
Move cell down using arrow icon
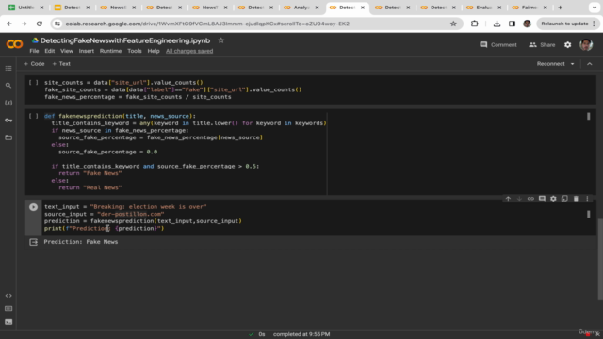[x=519, y=199]
